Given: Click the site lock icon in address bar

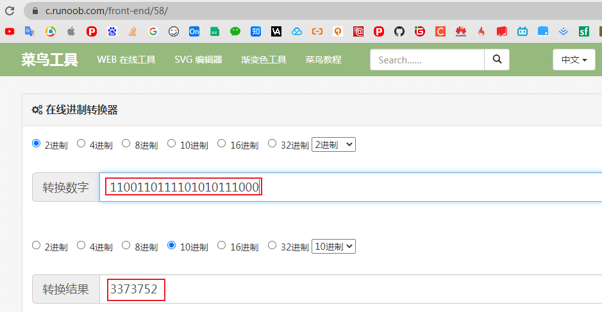Looking at the screenshot, I should [x=35, y=11].
